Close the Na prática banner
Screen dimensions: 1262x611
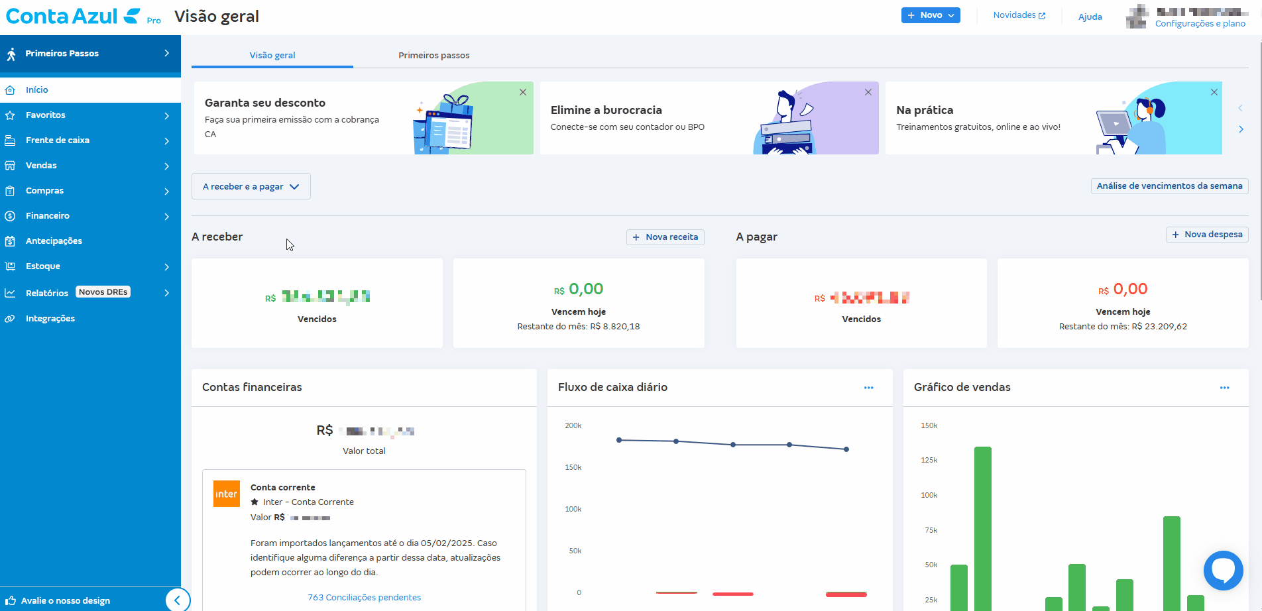pyautogui.click(x=1214, y=92)
